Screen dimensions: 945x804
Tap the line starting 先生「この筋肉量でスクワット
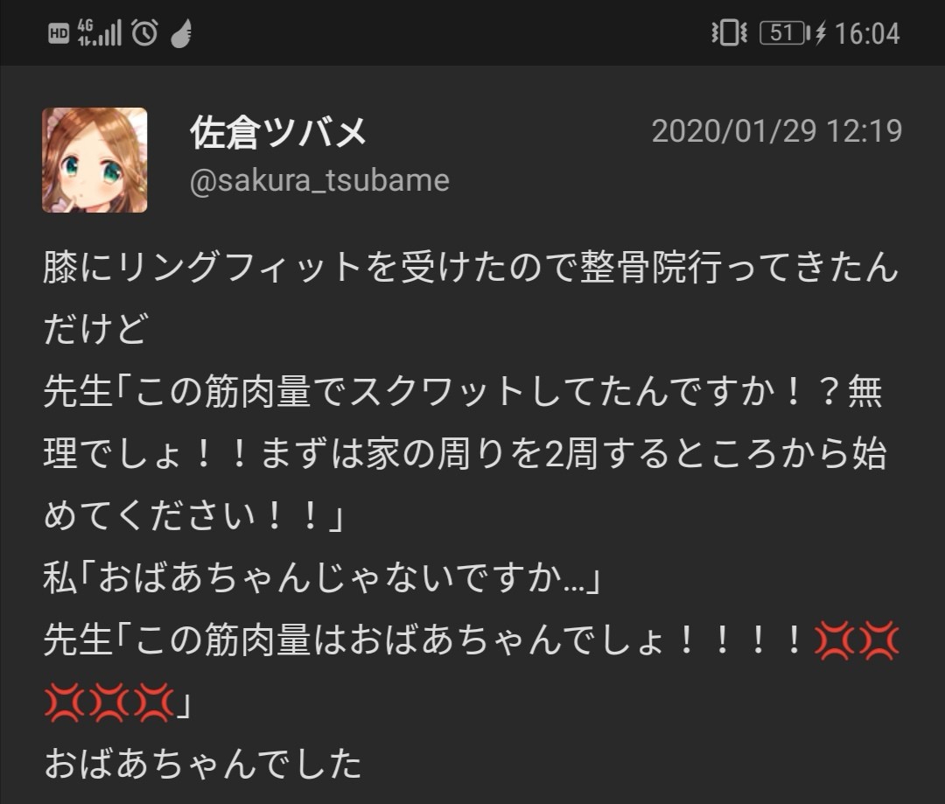point(463,390)
